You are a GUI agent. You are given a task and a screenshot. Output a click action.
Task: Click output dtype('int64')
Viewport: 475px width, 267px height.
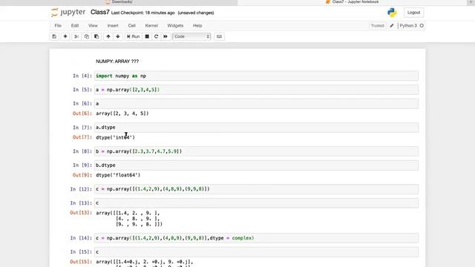pyautogui.click(x=116, y=137)
